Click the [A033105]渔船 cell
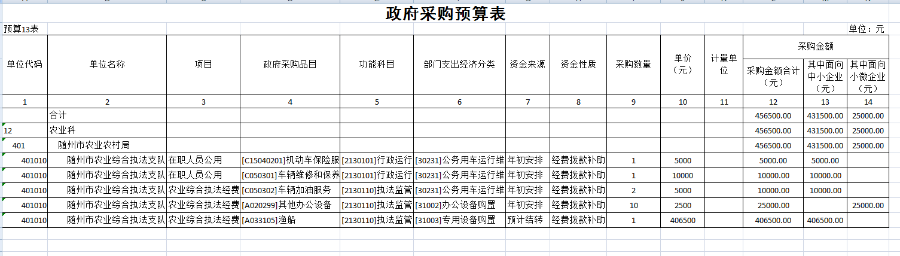Screen dimensions: 900x256 click(290, 220)
